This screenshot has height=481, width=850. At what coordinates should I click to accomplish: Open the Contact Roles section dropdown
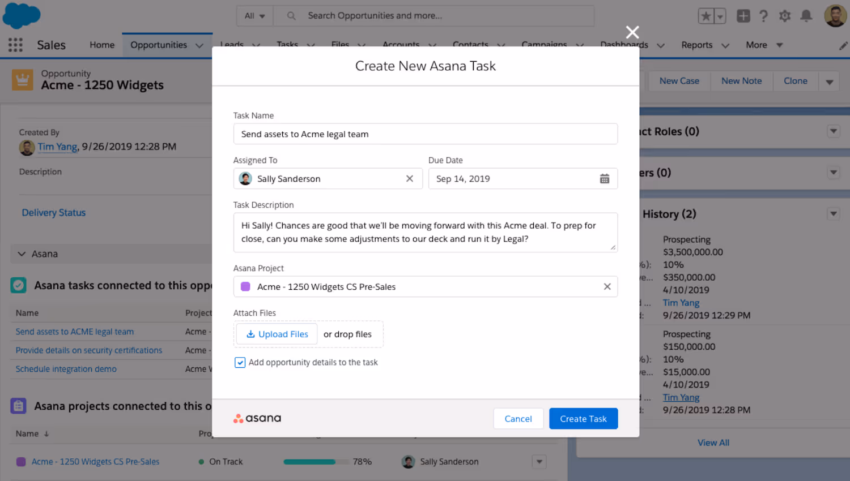pos(833,131)
